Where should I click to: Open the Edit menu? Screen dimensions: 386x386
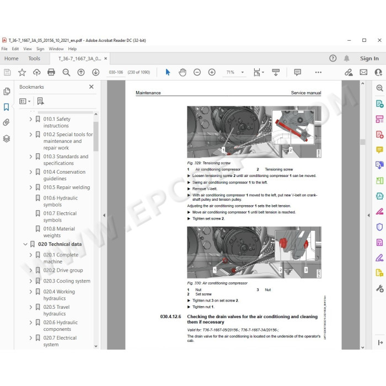pos(15,49)
